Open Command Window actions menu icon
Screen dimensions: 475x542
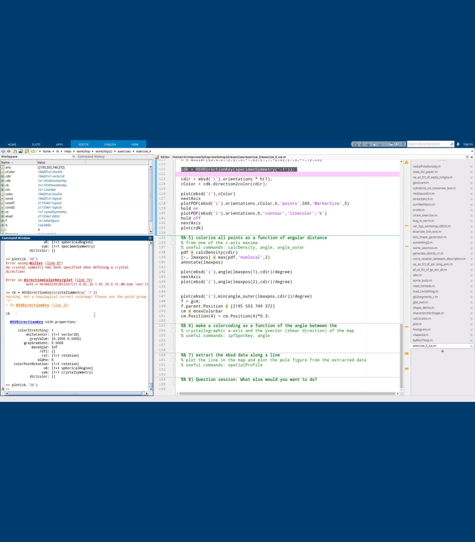tap(150, 238)
